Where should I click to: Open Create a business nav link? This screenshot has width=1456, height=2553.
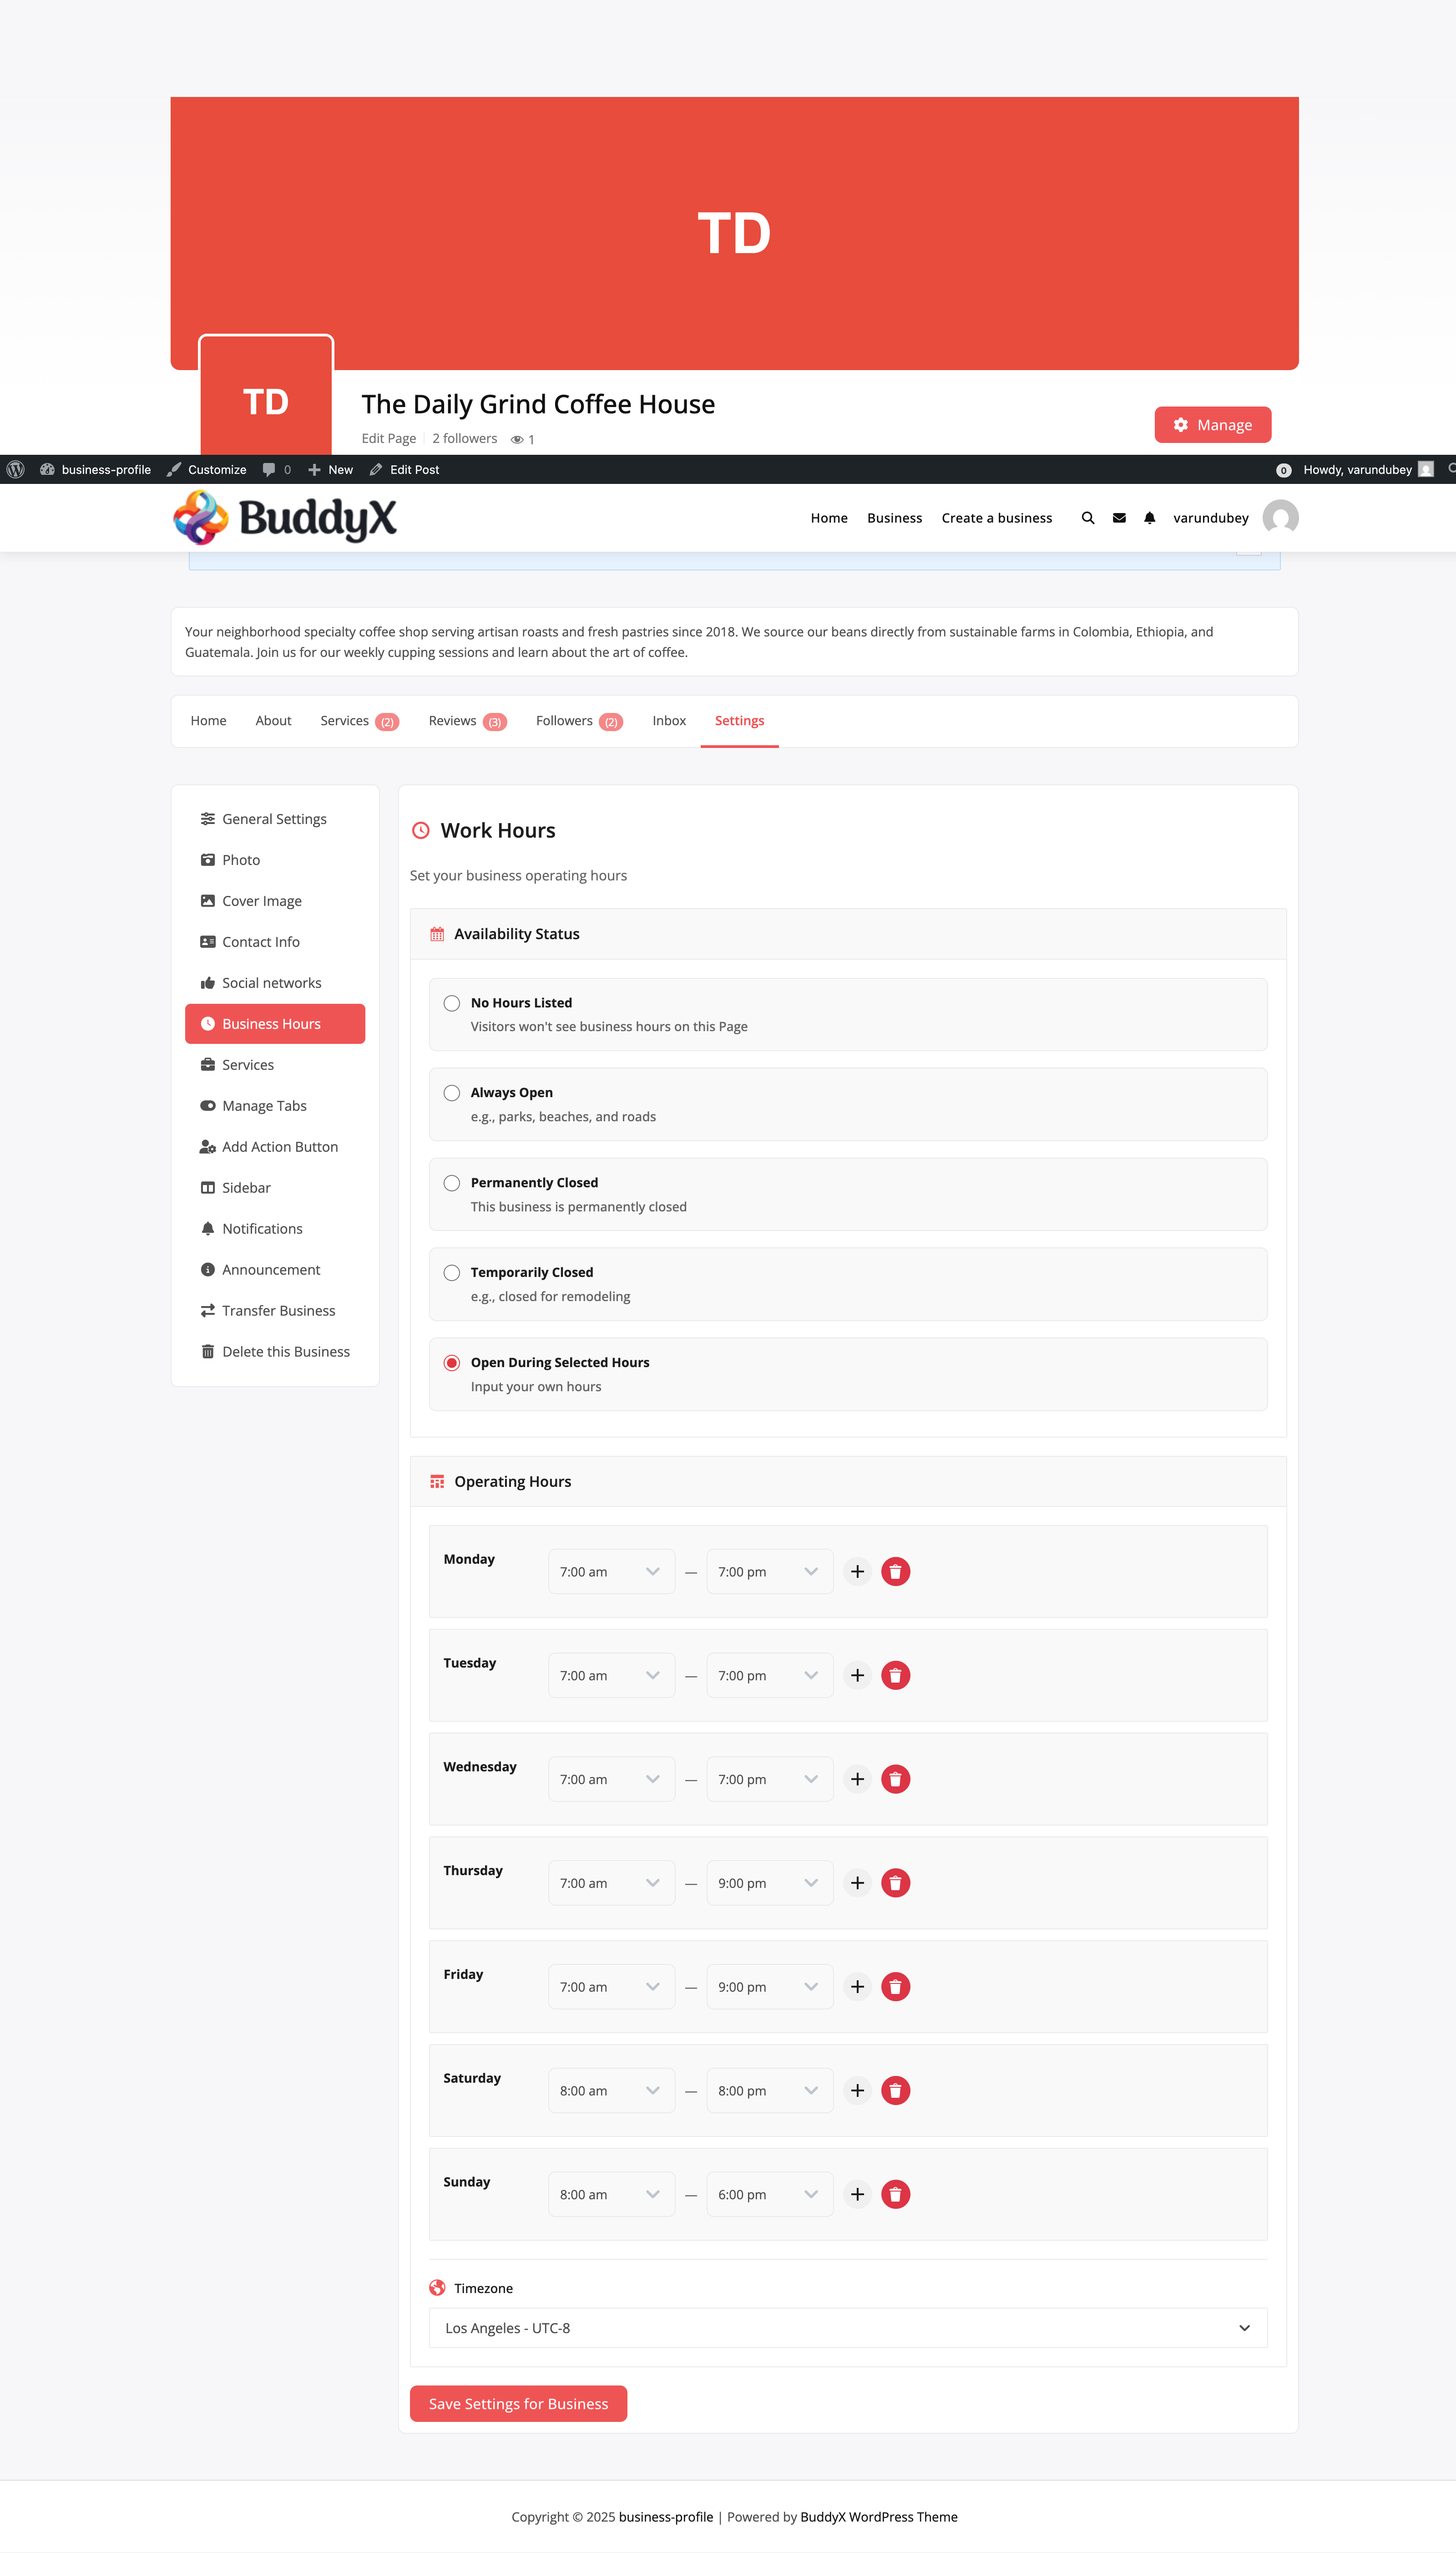(x=996, y=517)
